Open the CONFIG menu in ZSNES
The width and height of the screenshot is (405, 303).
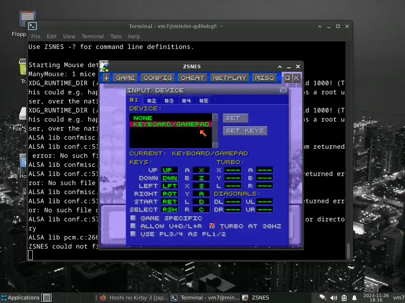coord(158,78)
